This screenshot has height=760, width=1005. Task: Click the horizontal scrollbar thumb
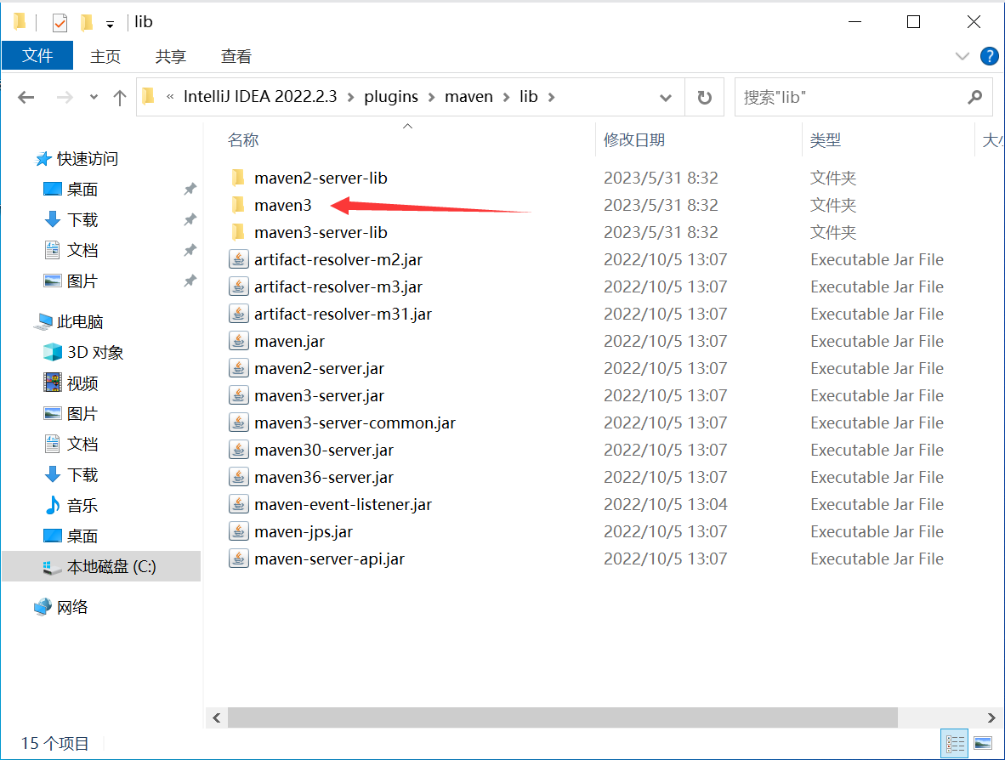pyautogui.click(x=562, y=717)
